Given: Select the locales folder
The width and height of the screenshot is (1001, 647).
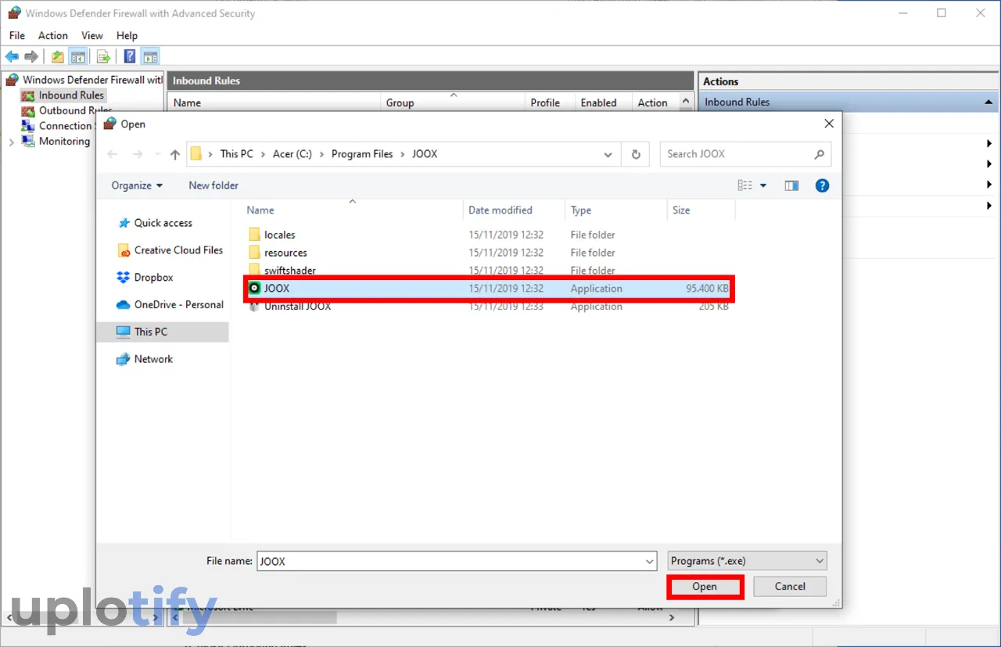Looking at the screenshot, I should [488, 235].
